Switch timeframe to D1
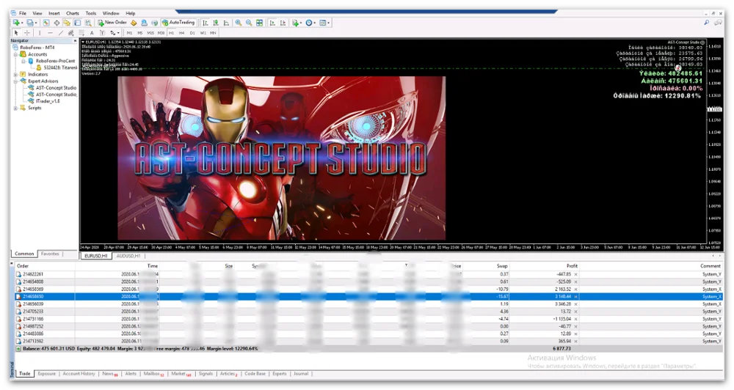The width and height of the screenshot is (734, 390). coord(192,33)
